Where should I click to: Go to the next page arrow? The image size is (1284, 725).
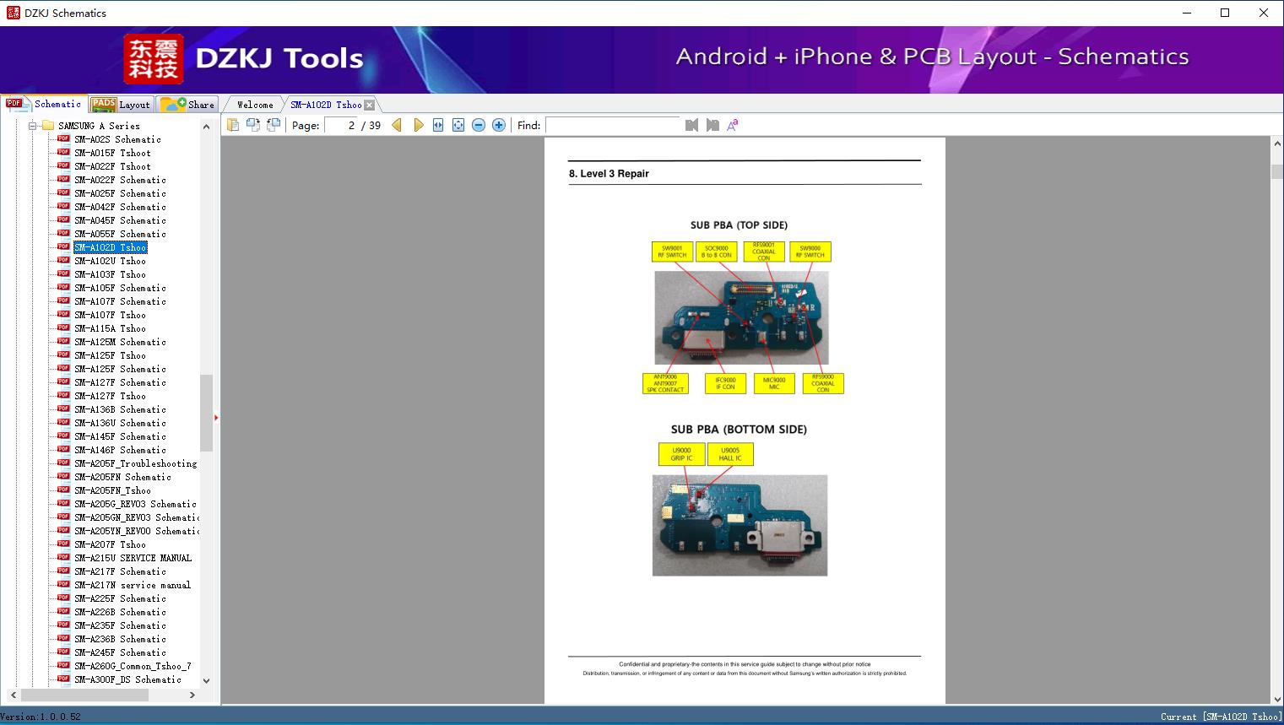pos(418,125)
